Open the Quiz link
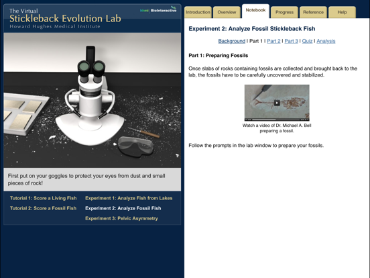 click(x=307, y=41)
